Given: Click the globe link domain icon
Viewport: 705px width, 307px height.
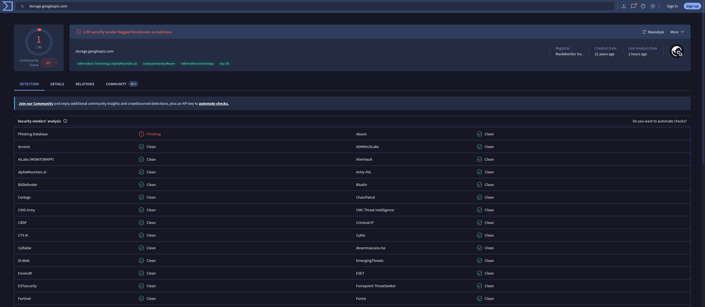Looking at the screenshot, I should click(x=677, y=51).
